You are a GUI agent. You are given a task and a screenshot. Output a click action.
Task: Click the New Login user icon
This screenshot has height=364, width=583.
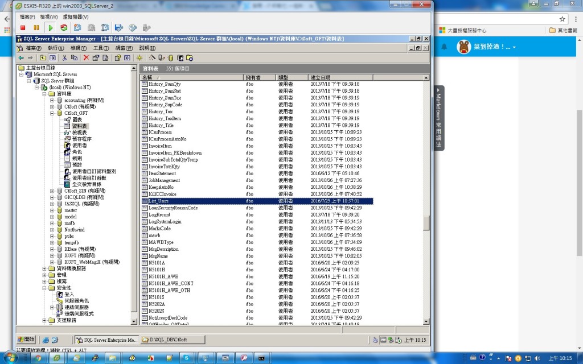[x=180, y=58]
